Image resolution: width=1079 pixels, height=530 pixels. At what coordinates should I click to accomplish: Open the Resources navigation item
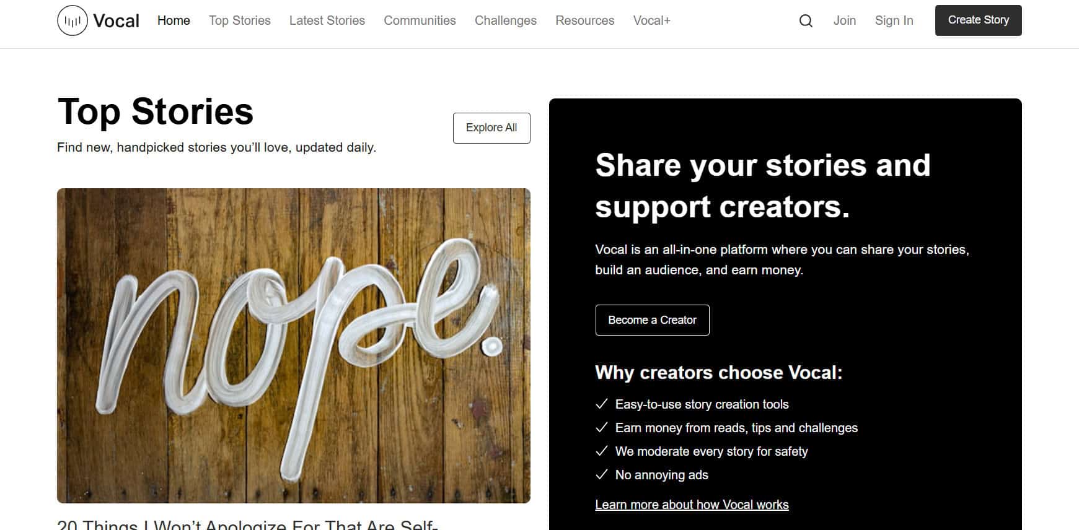[x=585, y=20]
